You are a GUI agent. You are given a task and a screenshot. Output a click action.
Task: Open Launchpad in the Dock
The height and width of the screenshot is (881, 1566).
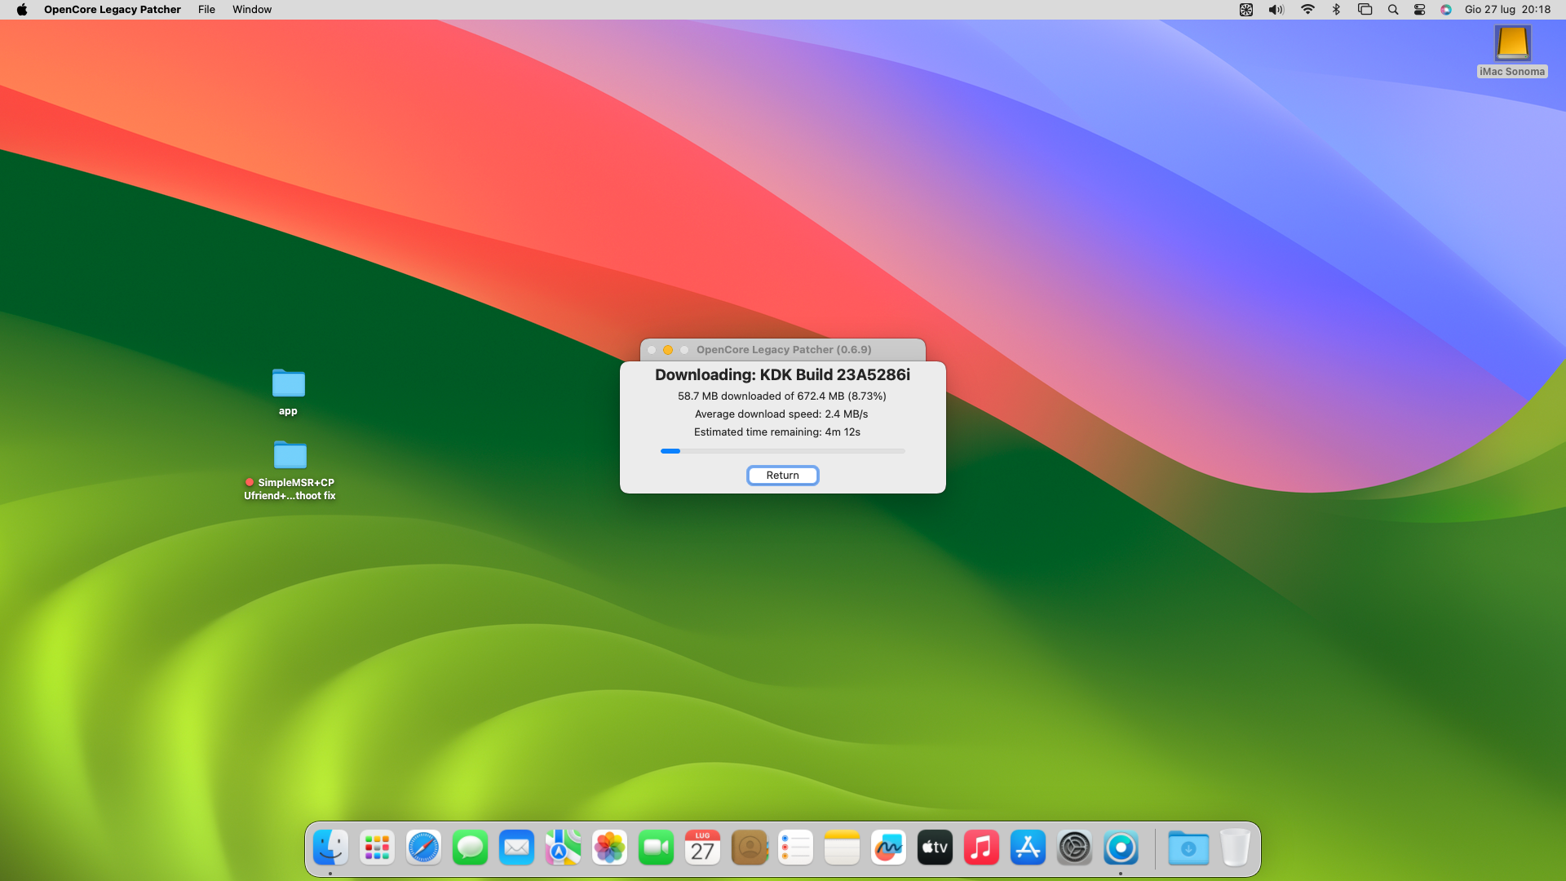tap(377, 848)
